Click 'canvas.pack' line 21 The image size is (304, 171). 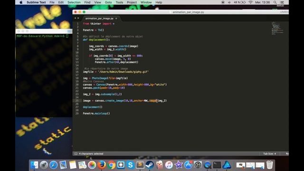point(104,88)
